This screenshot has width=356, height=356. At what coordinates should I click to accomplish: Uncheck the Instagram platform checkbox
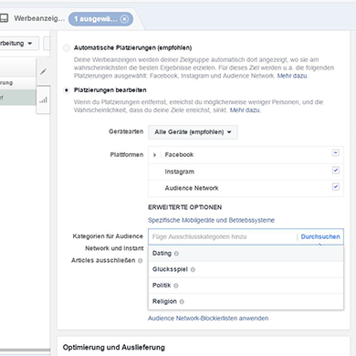coord(336,170)
